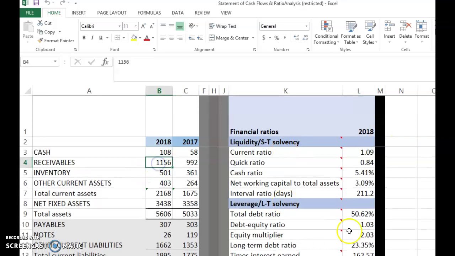
Task: Switch to the VIEW tab
Action: point(226,13)
